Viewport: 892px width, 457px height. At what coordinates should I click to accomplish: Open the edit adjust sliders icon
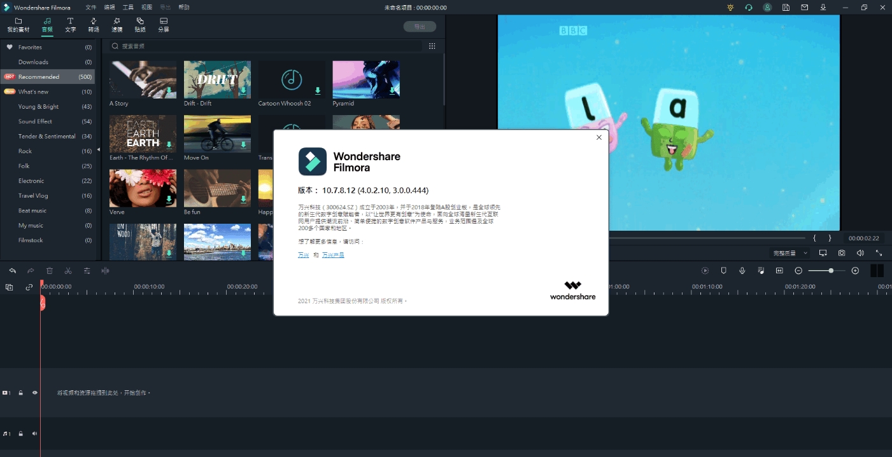pos(87,271)
